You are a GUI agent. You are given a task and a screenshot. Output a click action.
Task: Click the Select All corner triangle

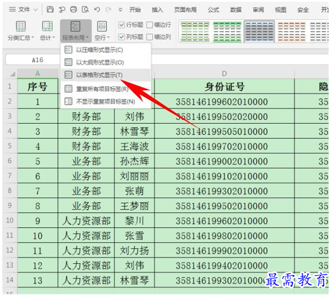tap(12, 74)
